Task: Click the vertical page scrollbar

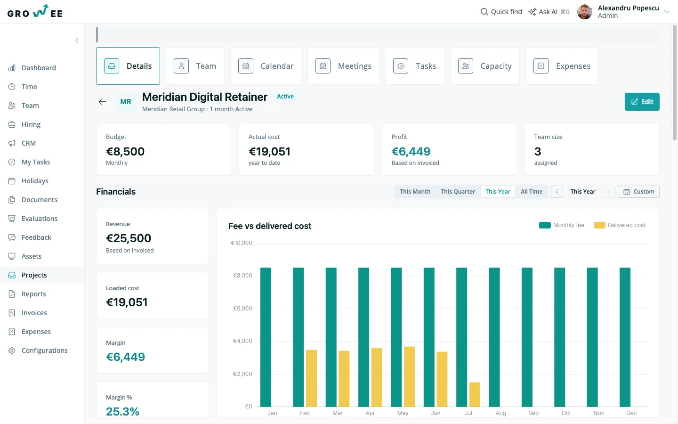Action: pyautogui.click(x=675, y=82)
